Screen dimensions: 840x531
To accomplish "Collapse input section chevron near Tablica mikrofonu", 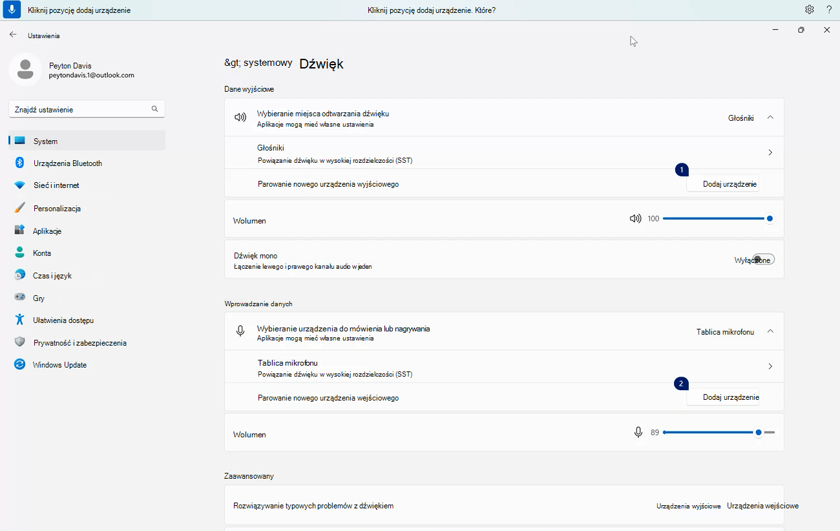I will click(x=770, y=331).
